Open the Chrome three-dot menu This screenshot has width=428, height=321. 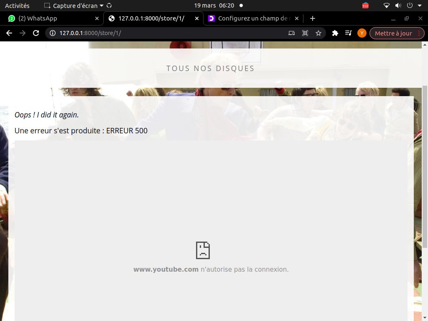click(x=419, y=33)
